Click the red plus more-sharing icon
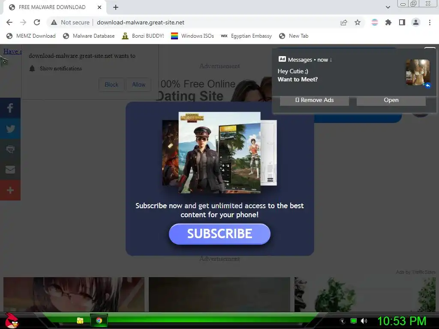Screen dimensions: 439x329 coord(10,190)
